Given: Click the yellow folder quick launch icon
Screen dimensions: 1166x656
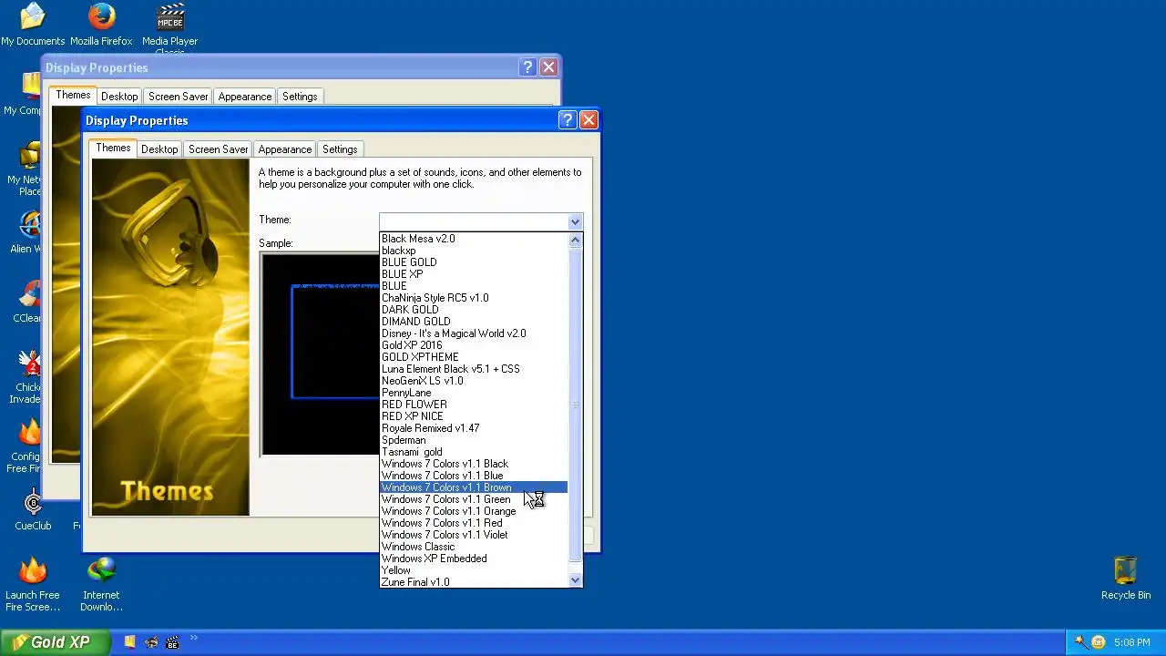Looking at the screenshot, I should point(130,642).
